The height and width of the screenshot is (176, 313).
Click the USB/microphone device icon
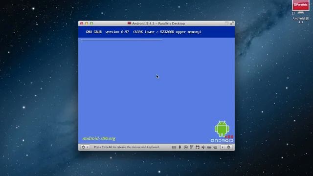click(180, 147)
